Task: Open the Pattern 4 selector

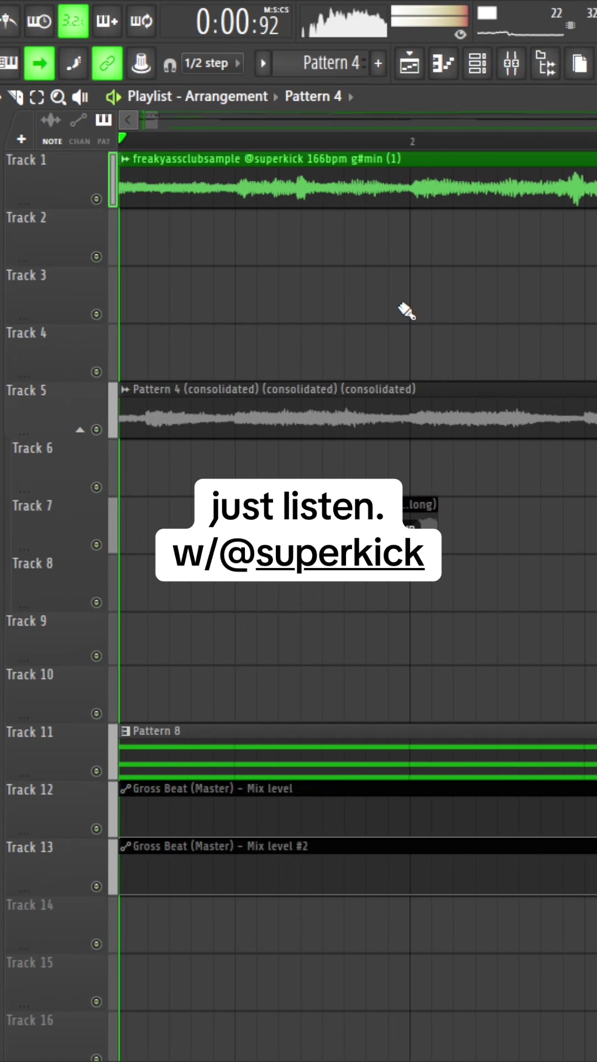Action: [x=322, y=63]
